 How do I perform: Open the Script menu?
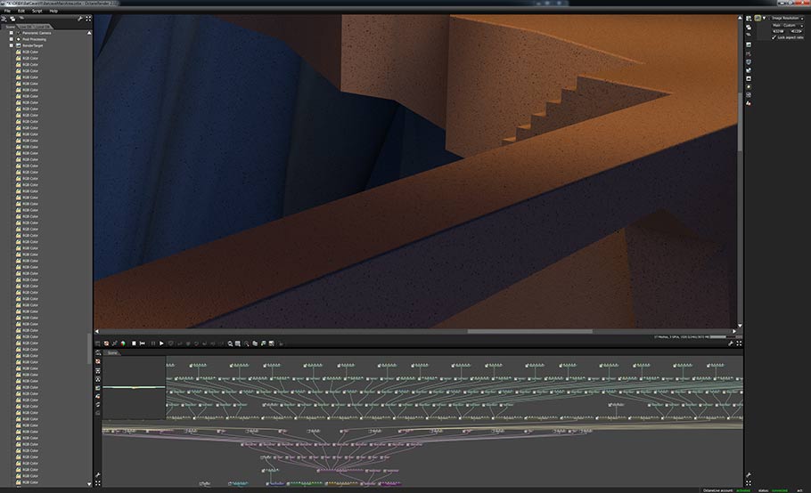click(37, 11)
